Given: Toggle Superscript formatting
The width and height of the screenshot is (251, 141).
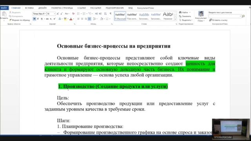Looking at the screenshot, I should point(55,19).
